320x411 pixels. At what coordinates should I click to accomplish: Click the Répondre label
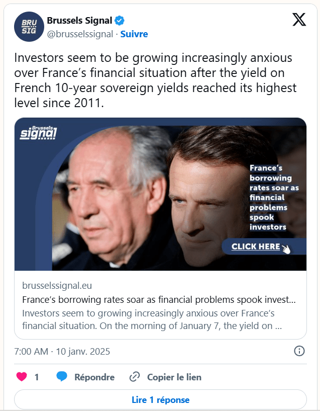point(94,377)
